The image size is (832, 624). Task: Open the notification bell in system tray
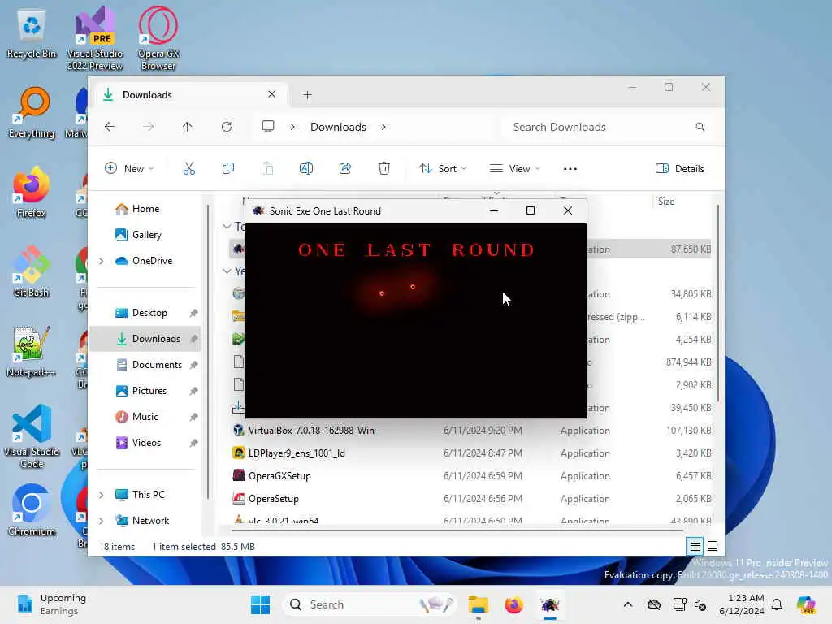click(777, 604)
